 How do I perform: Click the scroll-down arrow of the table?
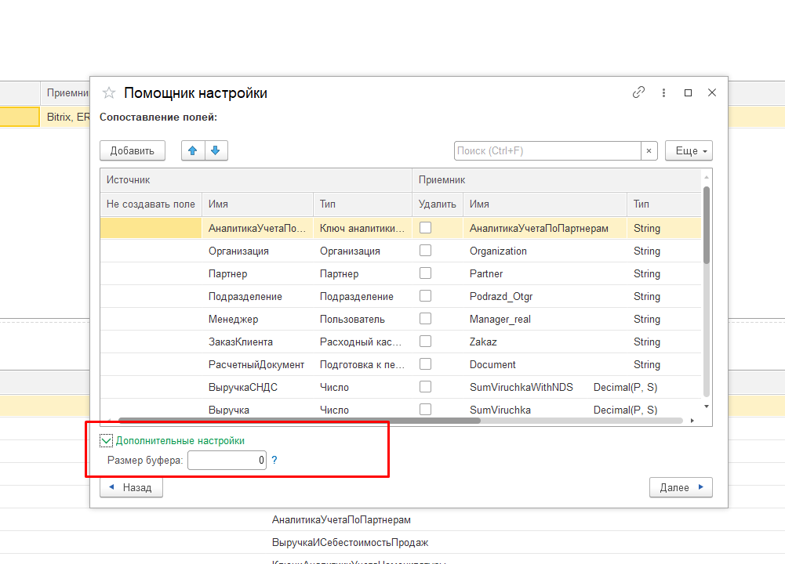(707, 407)
